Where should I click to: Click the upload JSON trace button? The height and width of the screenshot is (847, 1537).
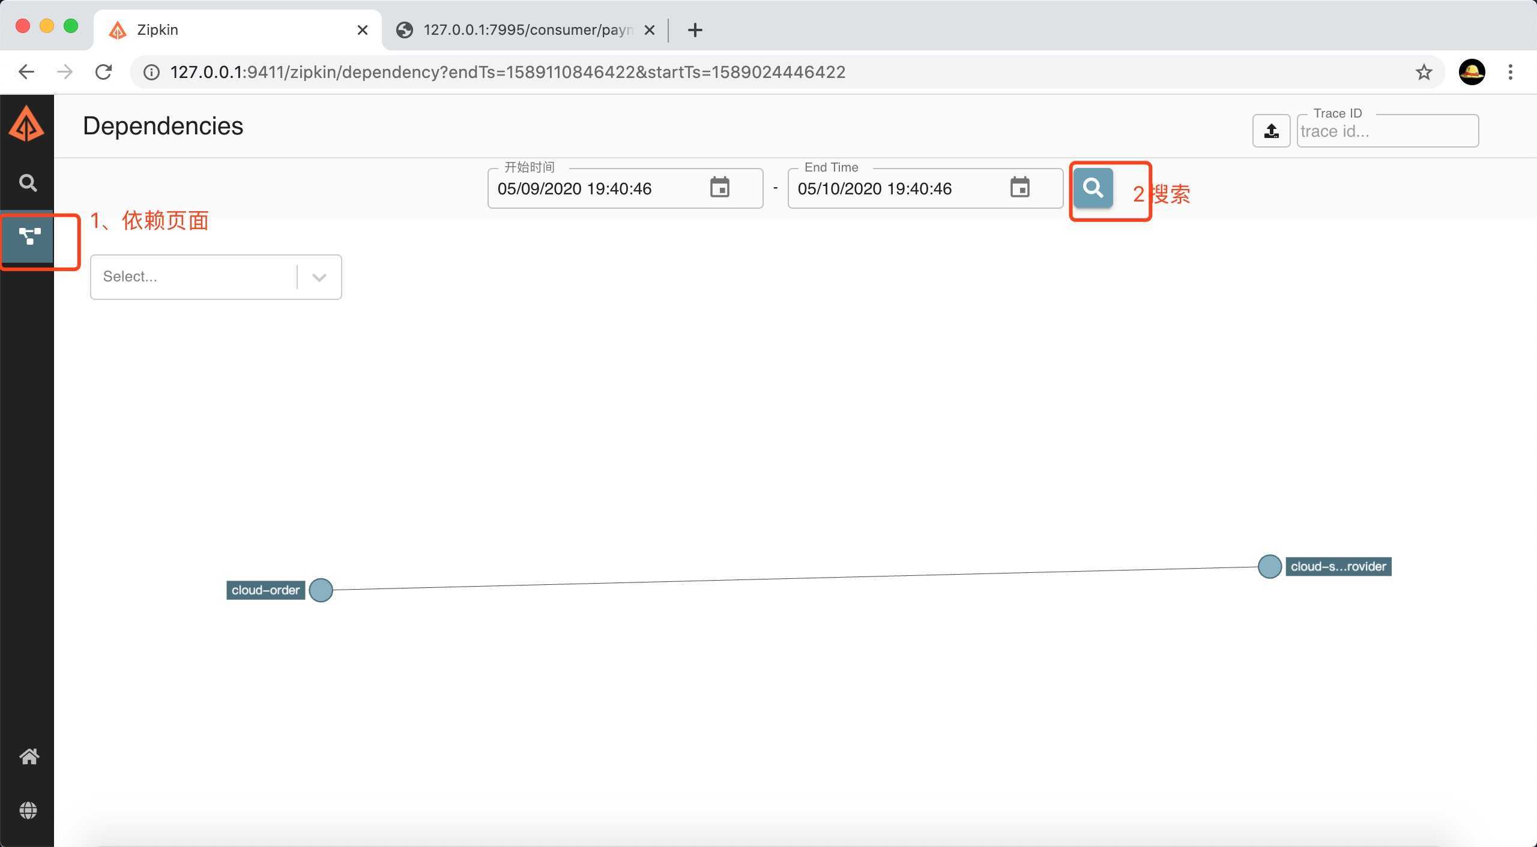pyautogui.click(x=1271, y=131)
